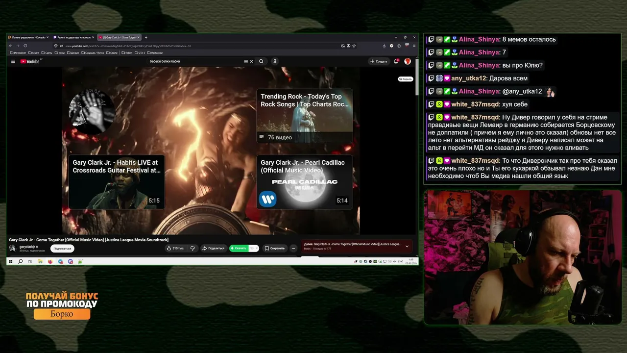Open the Игры bookmarks folder
This screenshot has width=627, height=353.
(60, 52)
